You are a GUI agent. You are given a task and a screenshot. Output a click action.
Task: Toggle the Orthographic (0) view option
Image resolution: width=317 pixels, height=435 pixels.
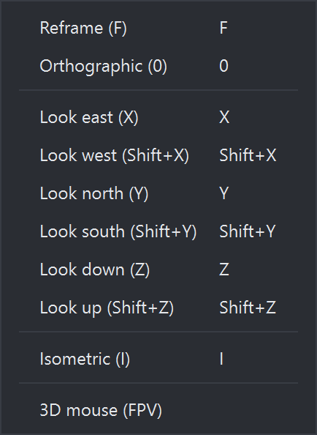coord(158,66)
